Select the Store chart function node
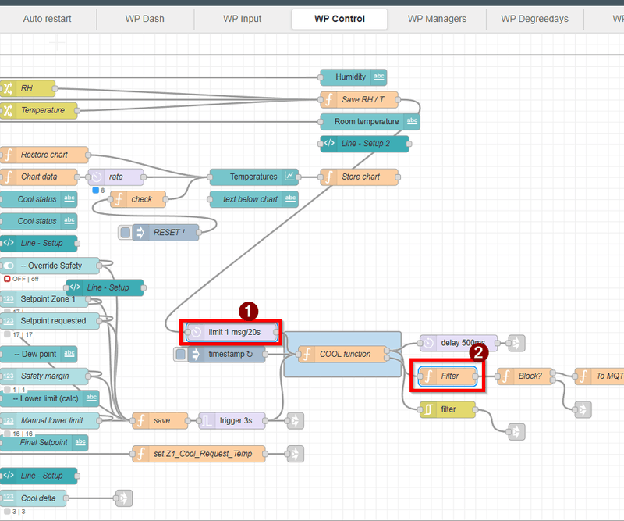 tap(360, 177)
